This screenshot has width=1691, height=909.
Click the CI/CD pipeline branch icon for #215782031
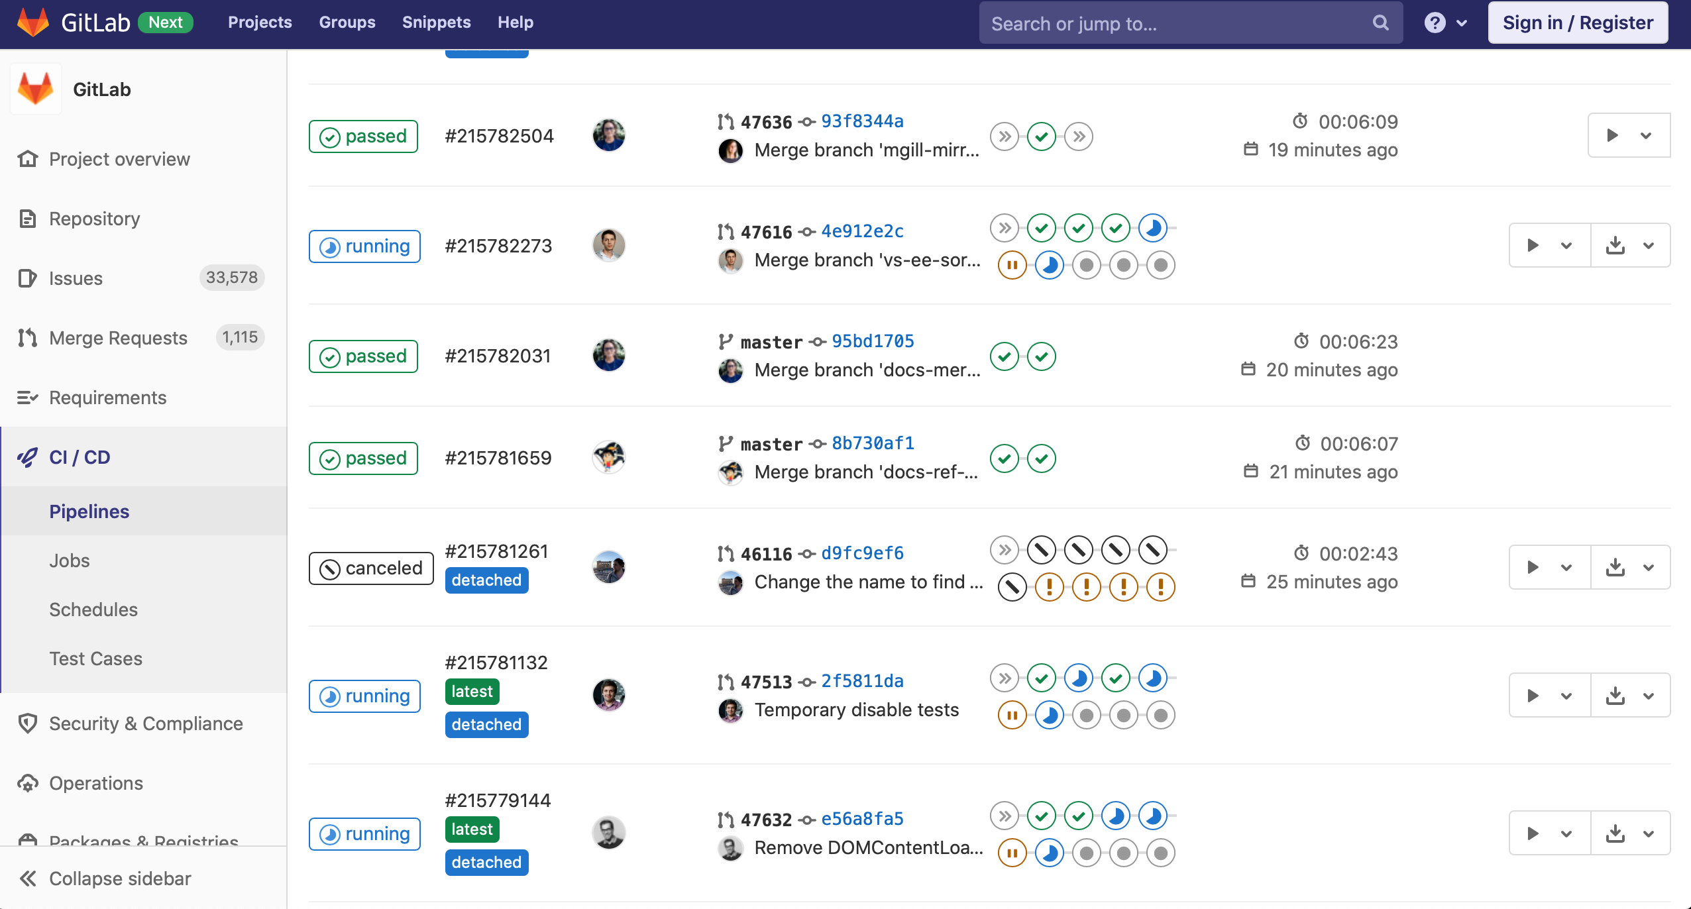coord(723,341)
